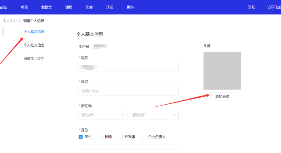Screen dimensions: 281x153
Task: Enable the 开发者 checkbox
Action: click(x=120, y=137)
